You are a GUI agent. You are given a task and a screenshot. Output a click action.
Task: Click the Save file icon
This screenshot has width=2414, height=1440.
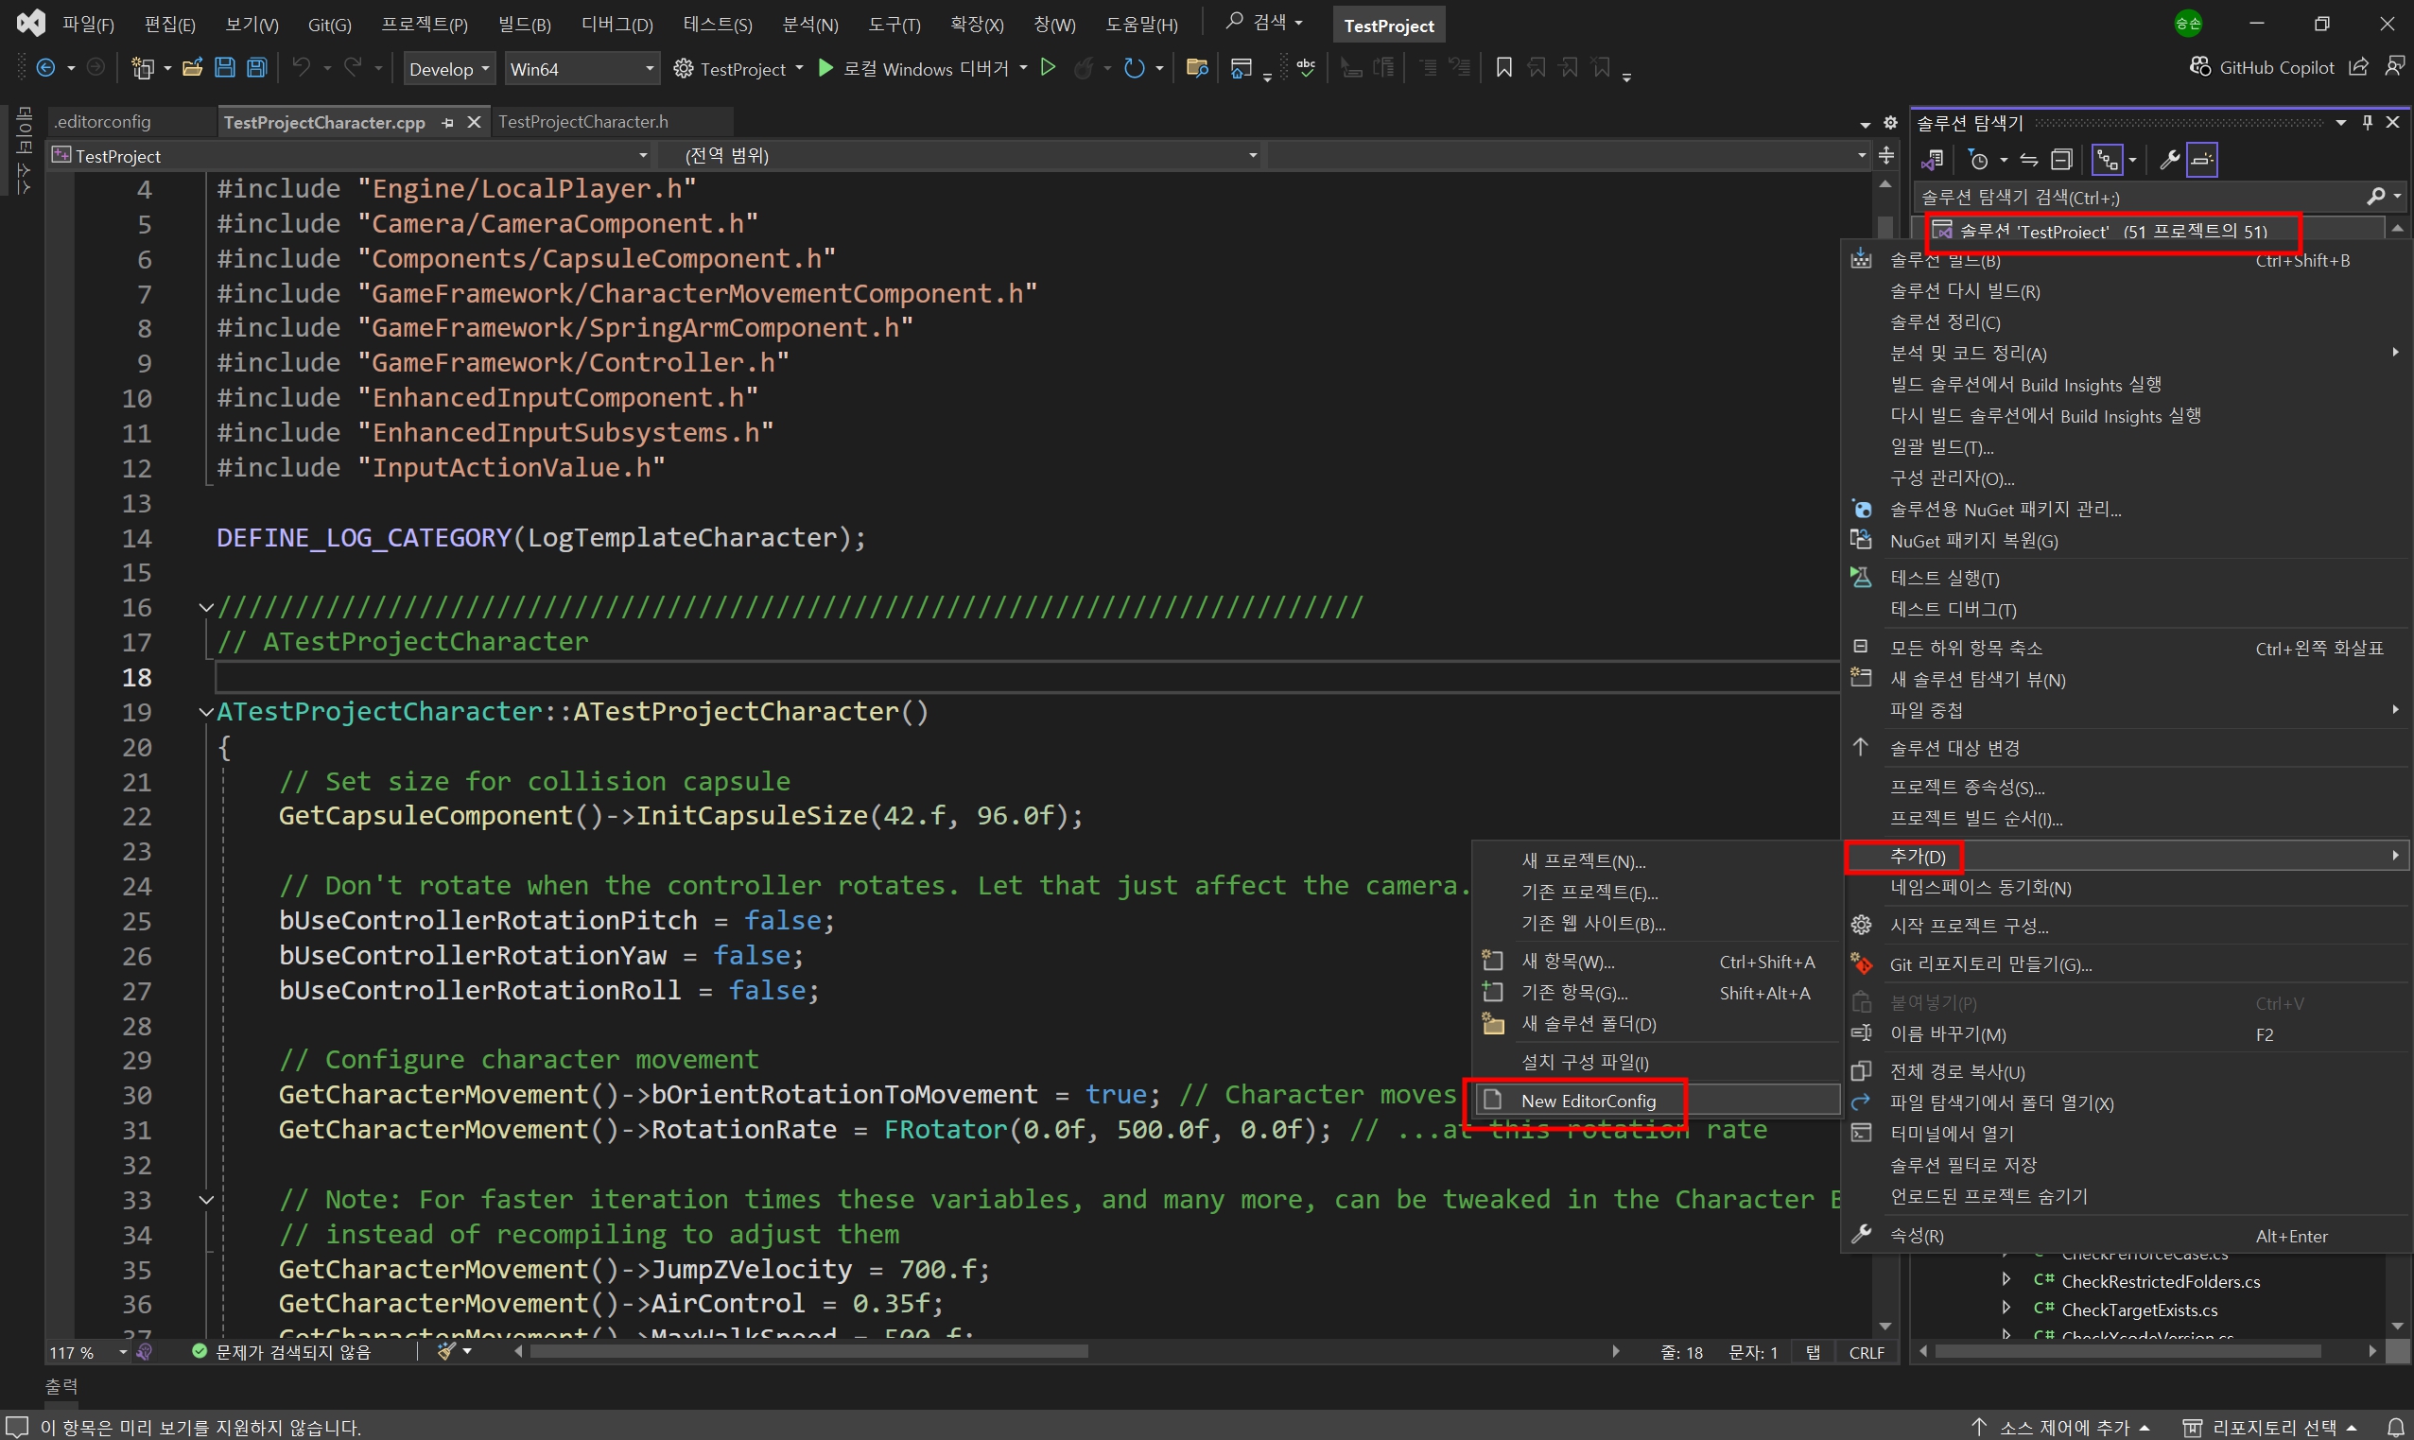(x=224, y=68)
